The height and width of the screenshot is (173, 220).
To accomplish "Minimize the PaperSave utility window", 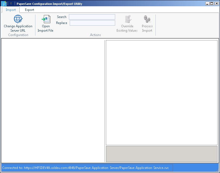I will tap(207, 4).
